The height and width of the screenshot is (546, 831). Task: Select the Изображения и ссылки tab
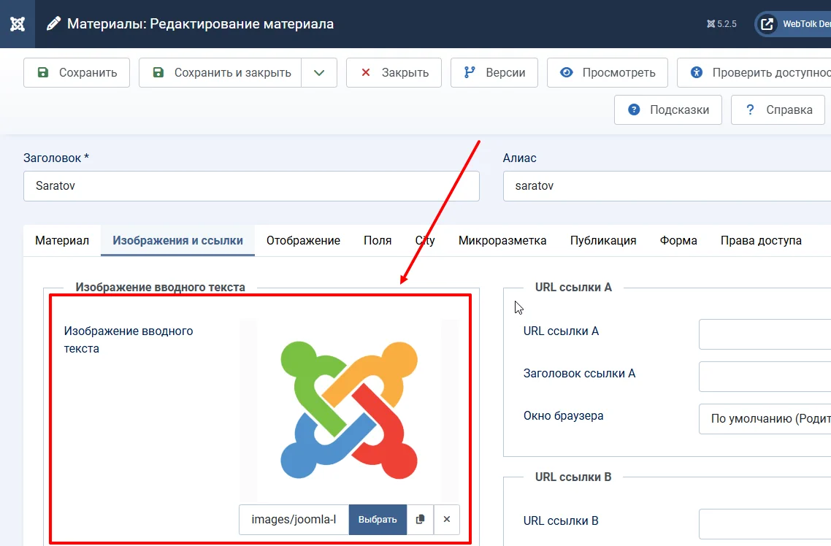[177, 240]
